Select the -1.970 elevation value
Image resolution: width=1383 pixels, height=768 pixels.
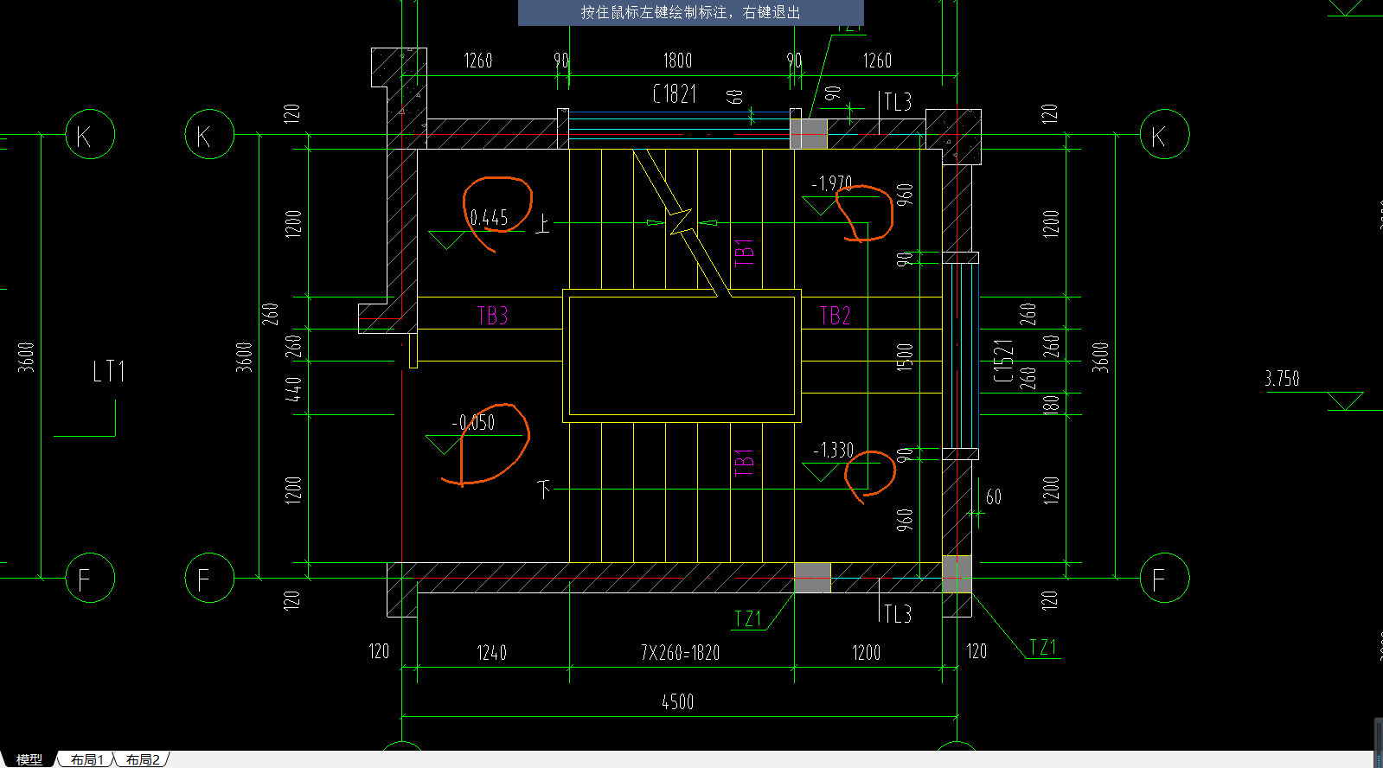831,183
